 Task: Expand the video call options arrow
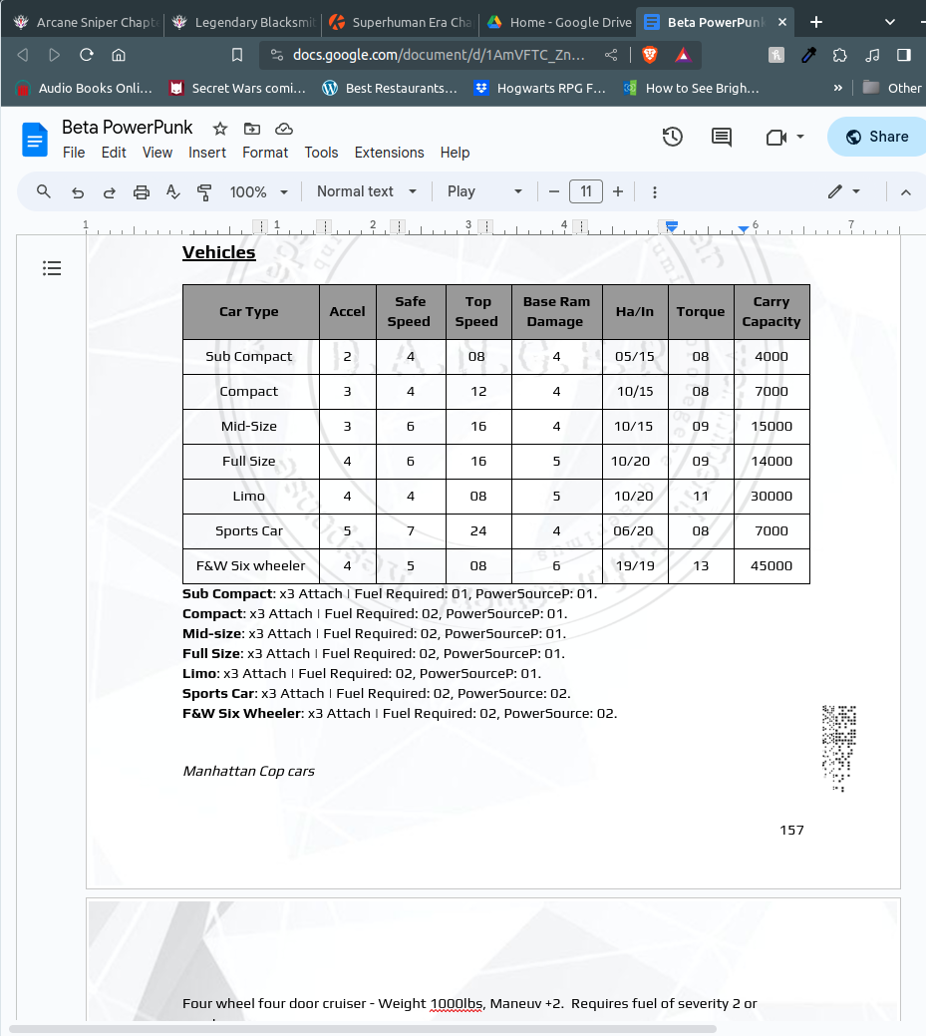(x=800, y=137)
